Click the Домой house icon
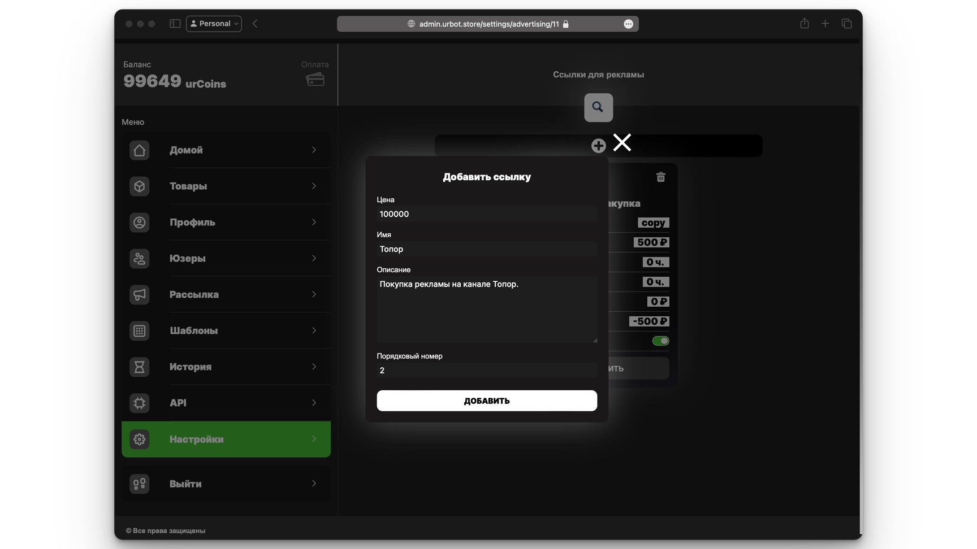This screenshot has height=549, width=977. pos(139,150)
